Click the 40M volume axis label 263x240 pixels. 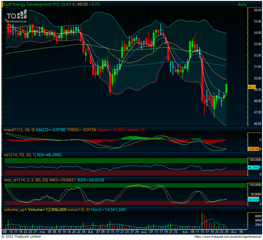pos(258,220)
